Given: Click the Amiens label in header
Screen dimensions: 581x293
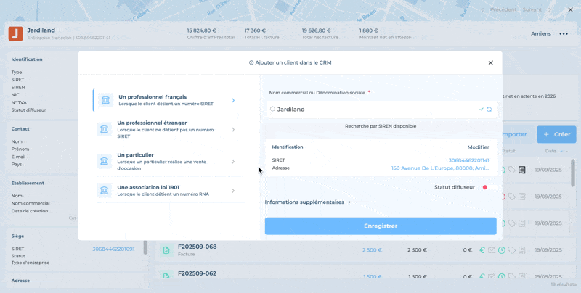Looking at the screenshot, I should pos(540,33).
